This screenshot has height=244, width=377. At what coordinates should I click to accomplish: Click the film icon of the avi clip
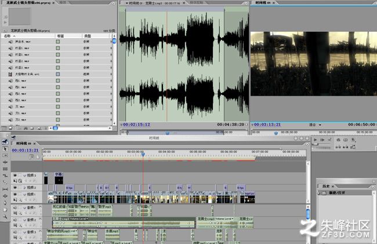pyautogui.click(x=10, y=74)
